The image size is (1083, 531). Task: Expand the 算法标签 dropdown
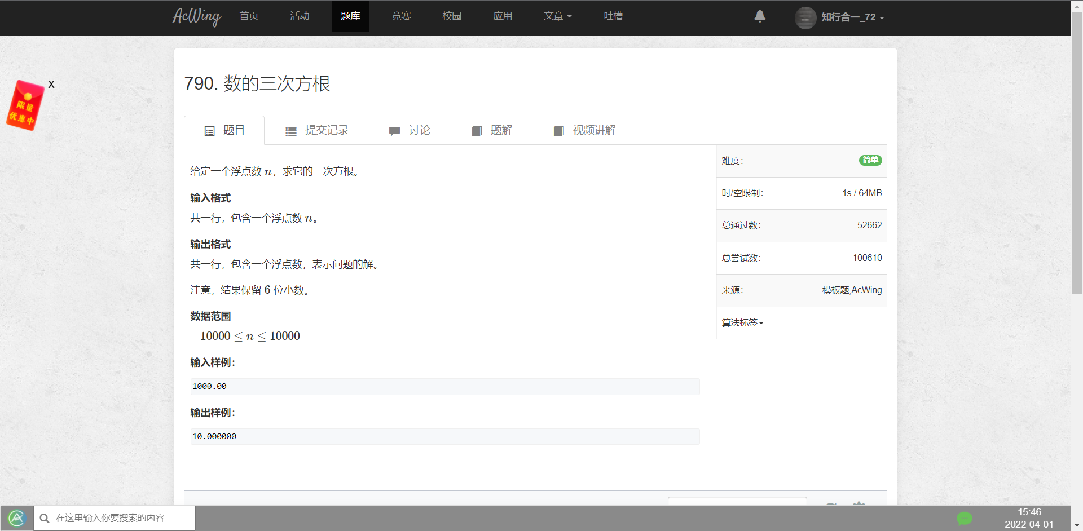point(742,322)
